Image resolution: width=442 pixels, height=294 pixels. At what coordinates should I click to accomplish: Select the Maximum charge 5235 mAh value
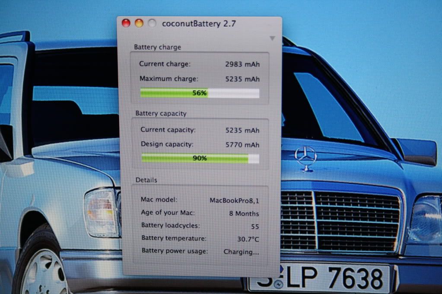coord(242,79)
